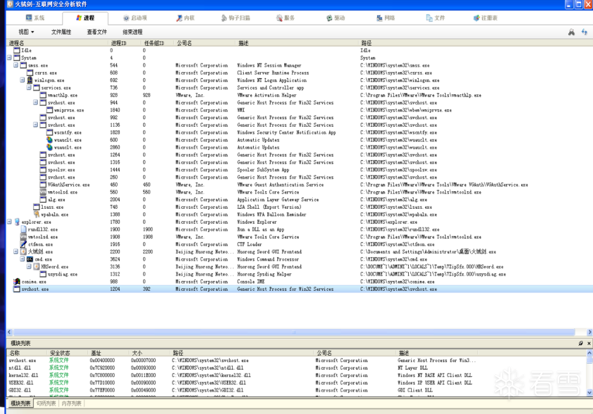This screenshot has width=593, height=414.
Task: Select the usysdiag.exe process row
Action: click(299, 274)
